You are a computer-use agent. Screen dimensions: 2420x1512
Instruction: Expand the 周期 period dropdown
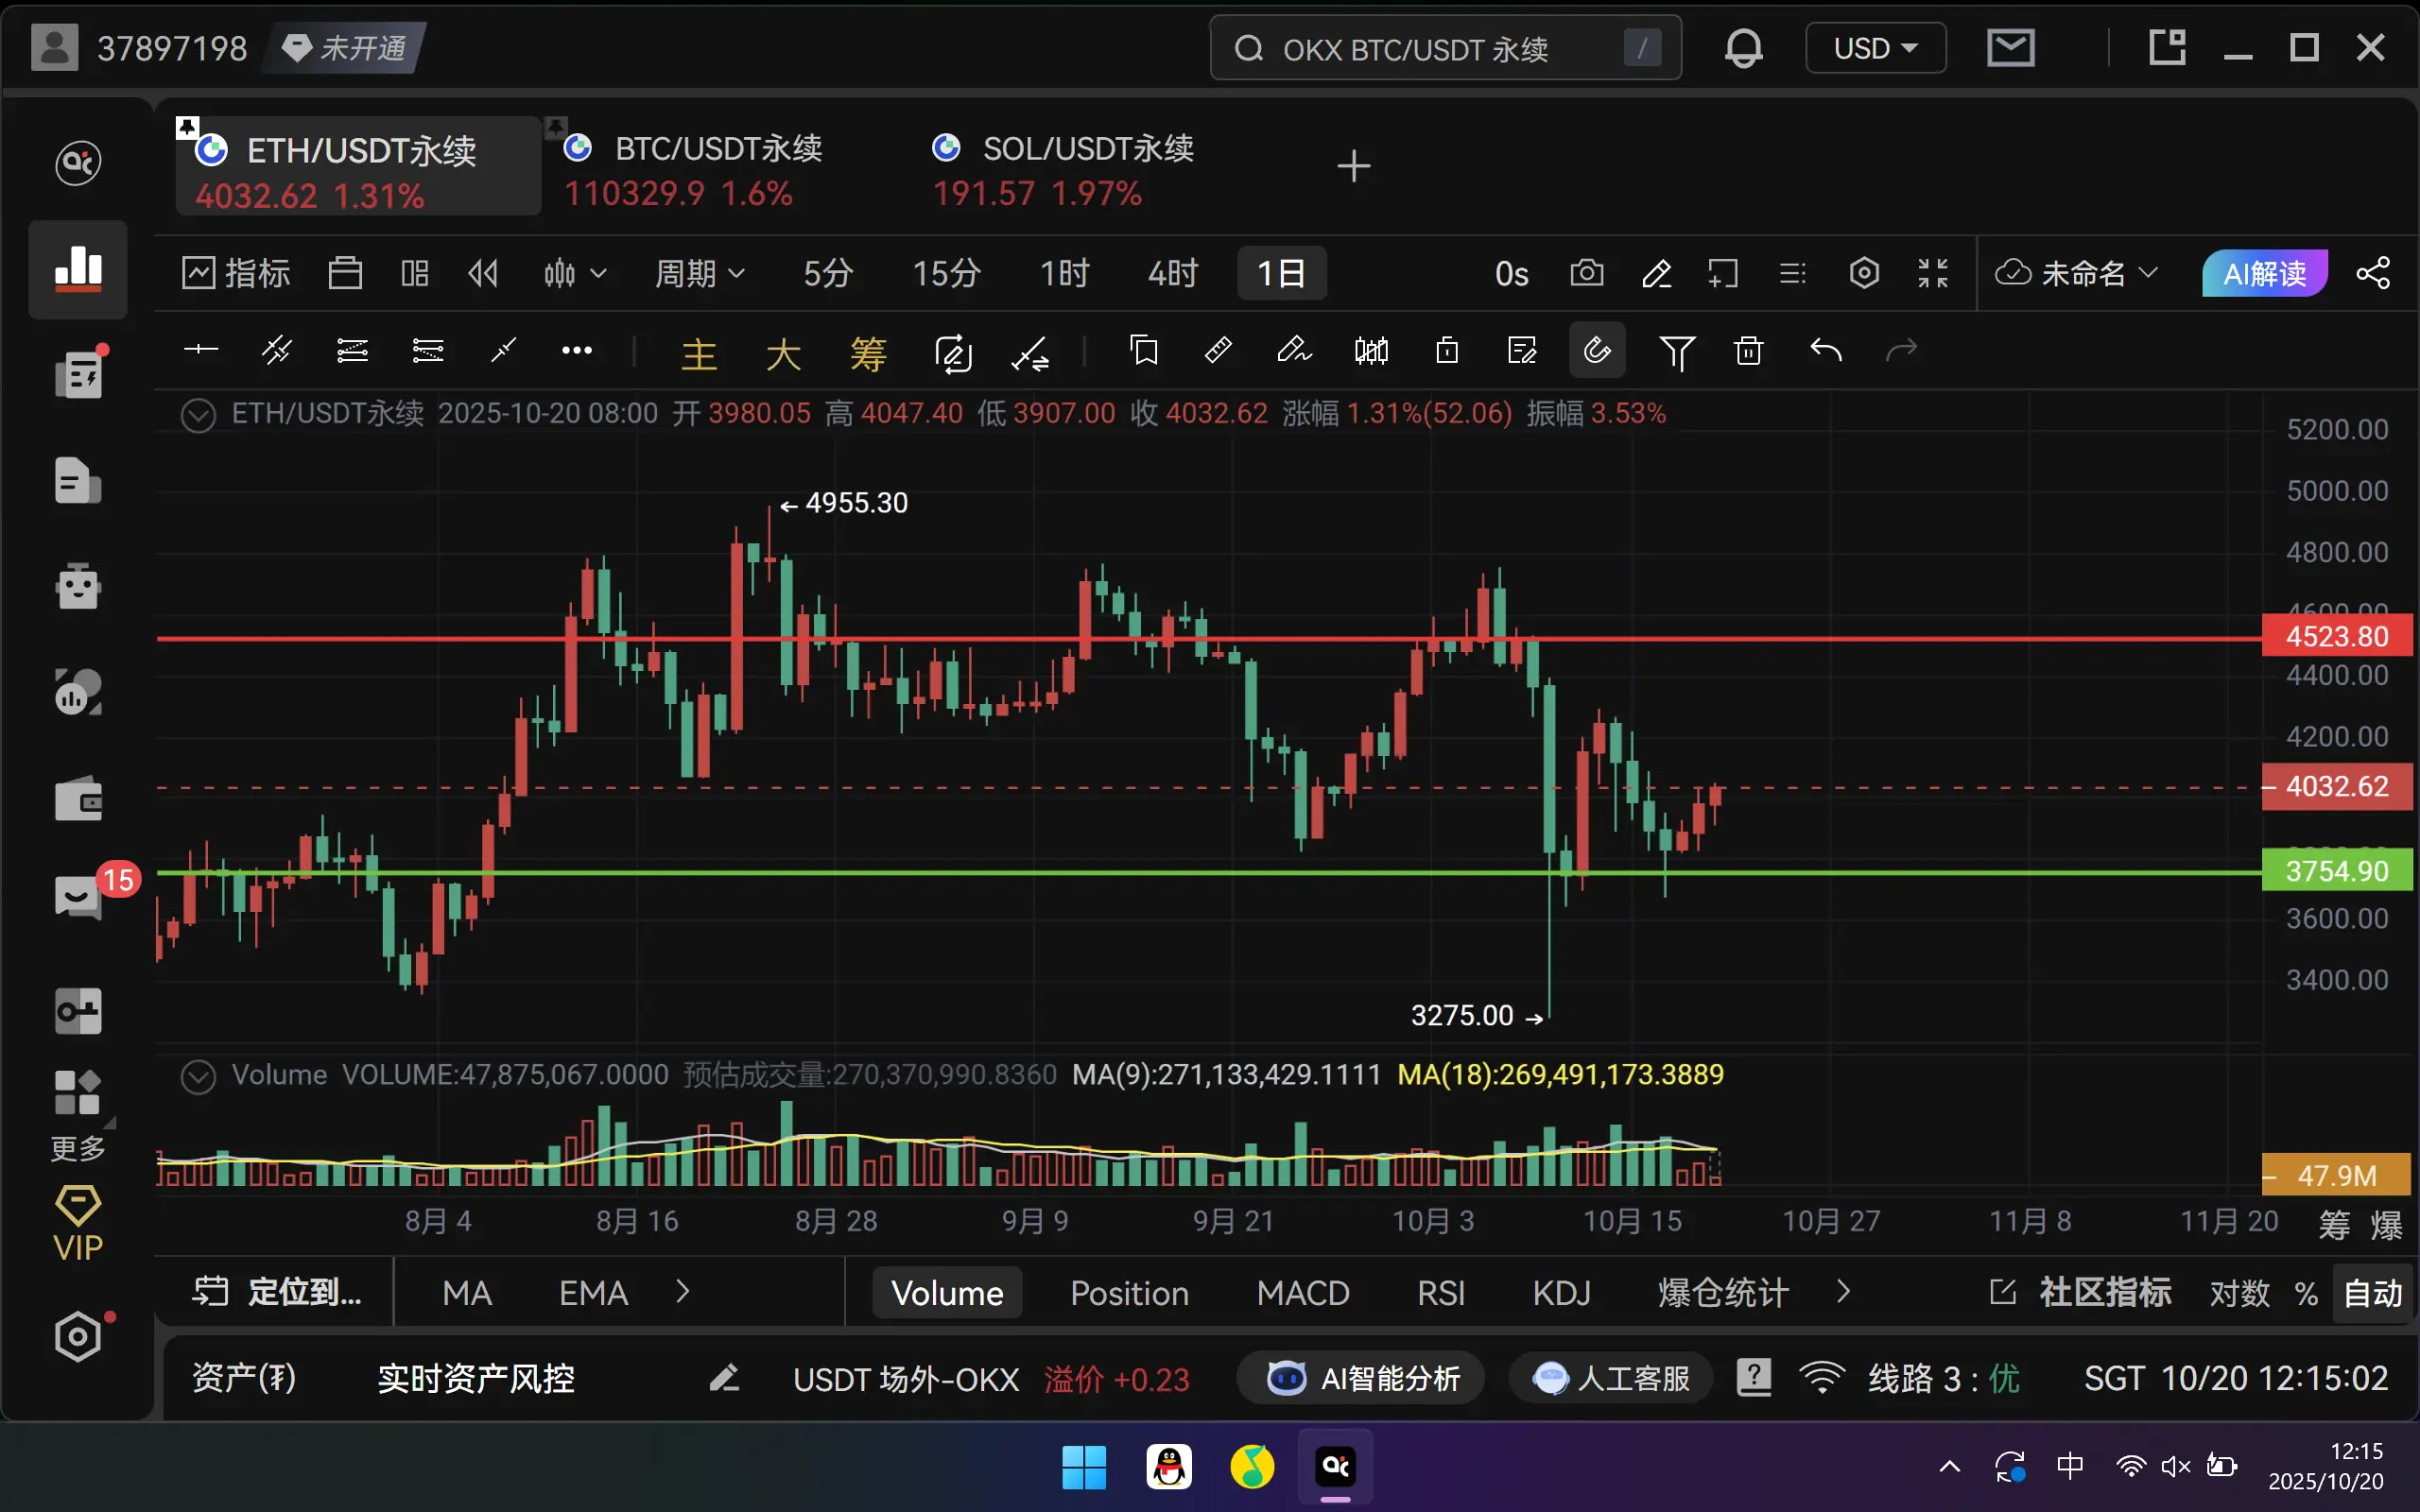[x=699, y=273]
